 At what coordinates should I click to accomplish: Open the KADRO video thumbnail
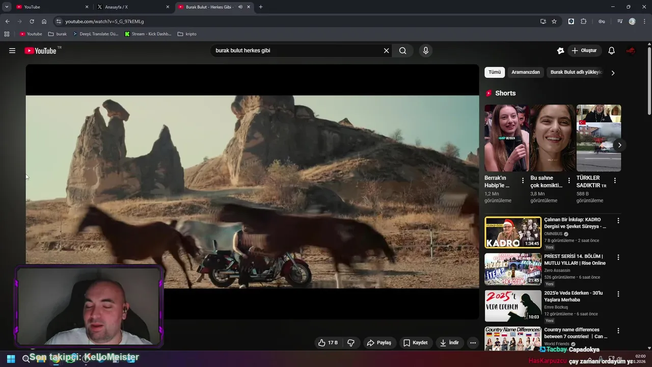[513, 232]
